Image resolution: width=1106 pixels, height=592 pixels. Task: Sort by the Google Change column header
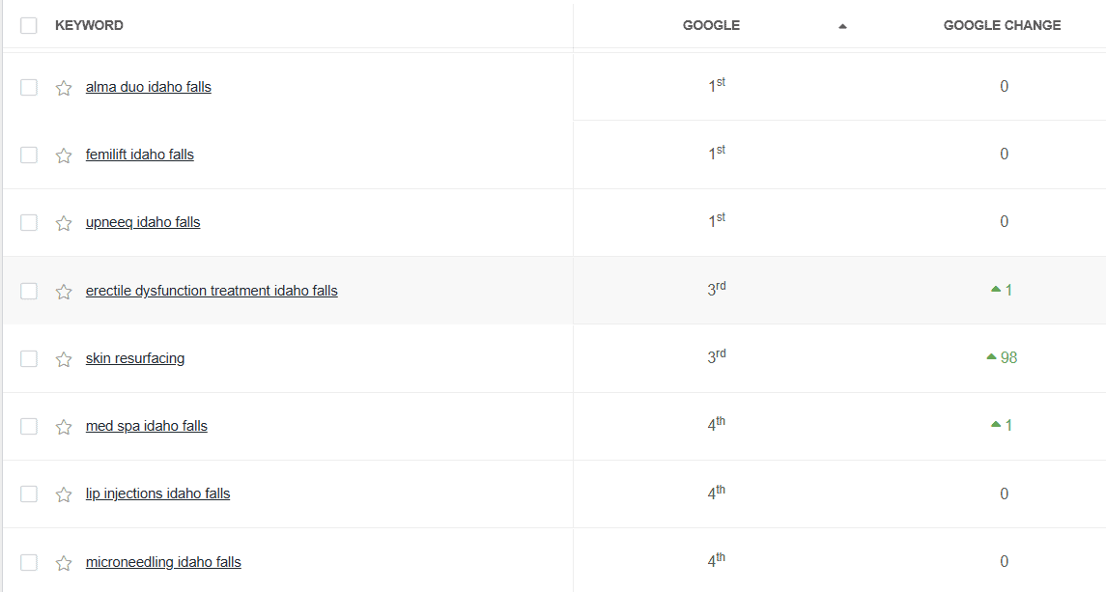pos(1003,25)
